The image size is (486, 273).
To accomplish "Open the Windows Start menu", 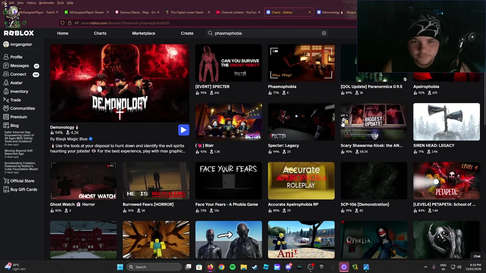I will click(x=120, y=267).
